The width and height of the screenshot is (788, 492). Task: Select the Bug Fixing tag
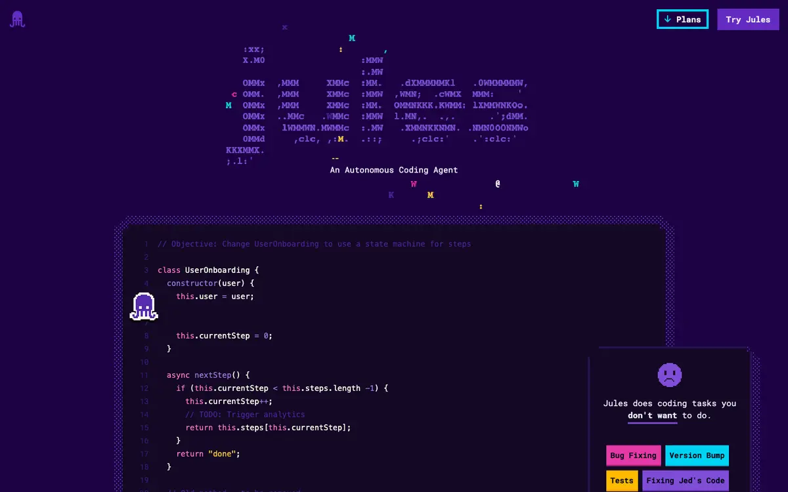point(633,456)
